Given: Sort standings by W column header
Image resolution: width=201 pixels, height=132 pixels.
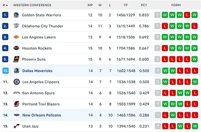Looking at the screenshot, I should [x=100, y=5].
